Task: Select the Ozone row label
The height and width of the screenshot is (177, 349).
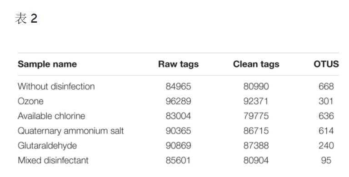Action: 30,101
